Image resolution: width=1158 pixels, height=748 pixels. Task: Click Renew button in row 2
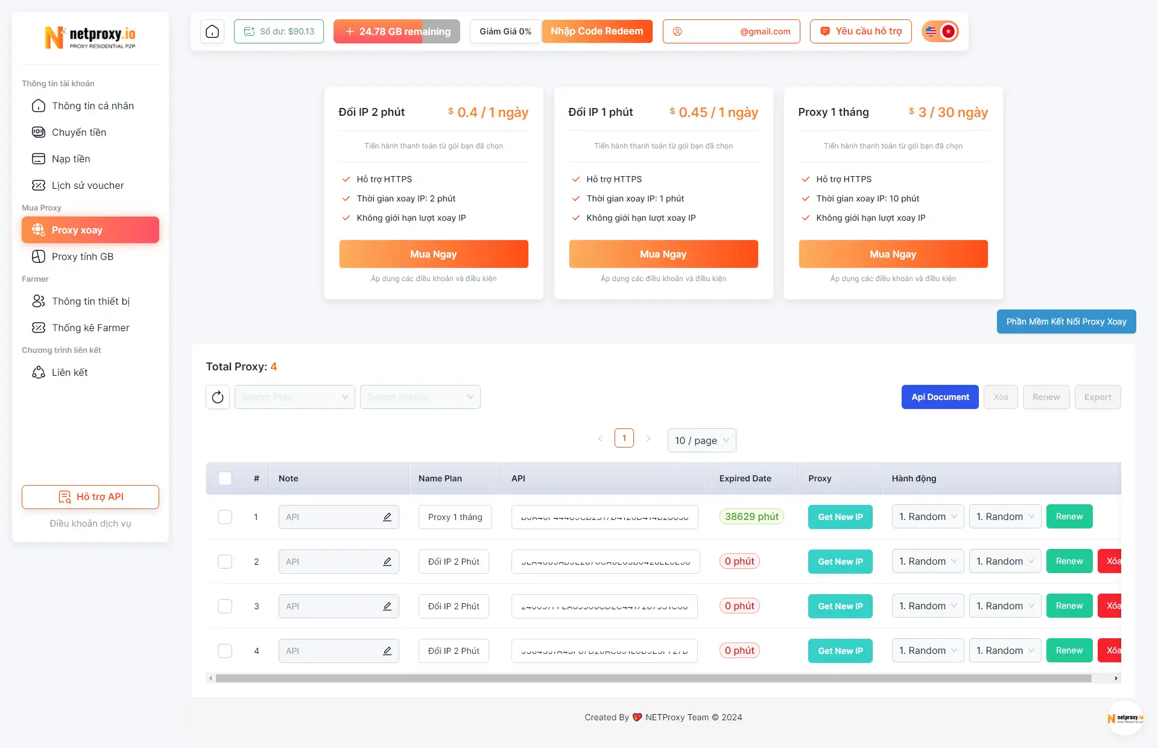coord(1069,561)
